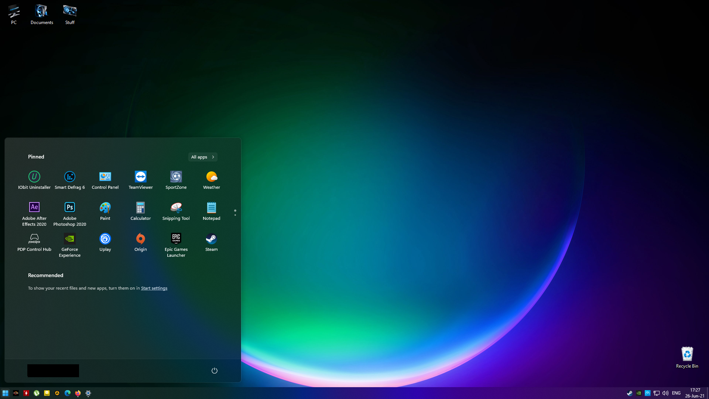The image size is (709, 399).
Task: Launch Adobe Photoshop 2020
Action: tap(70, 214)
